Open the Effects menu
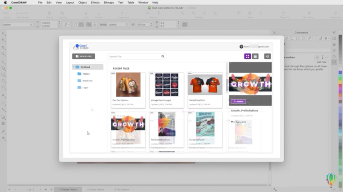The height and width of the screenshot is (192, 343). click(95, 3)
